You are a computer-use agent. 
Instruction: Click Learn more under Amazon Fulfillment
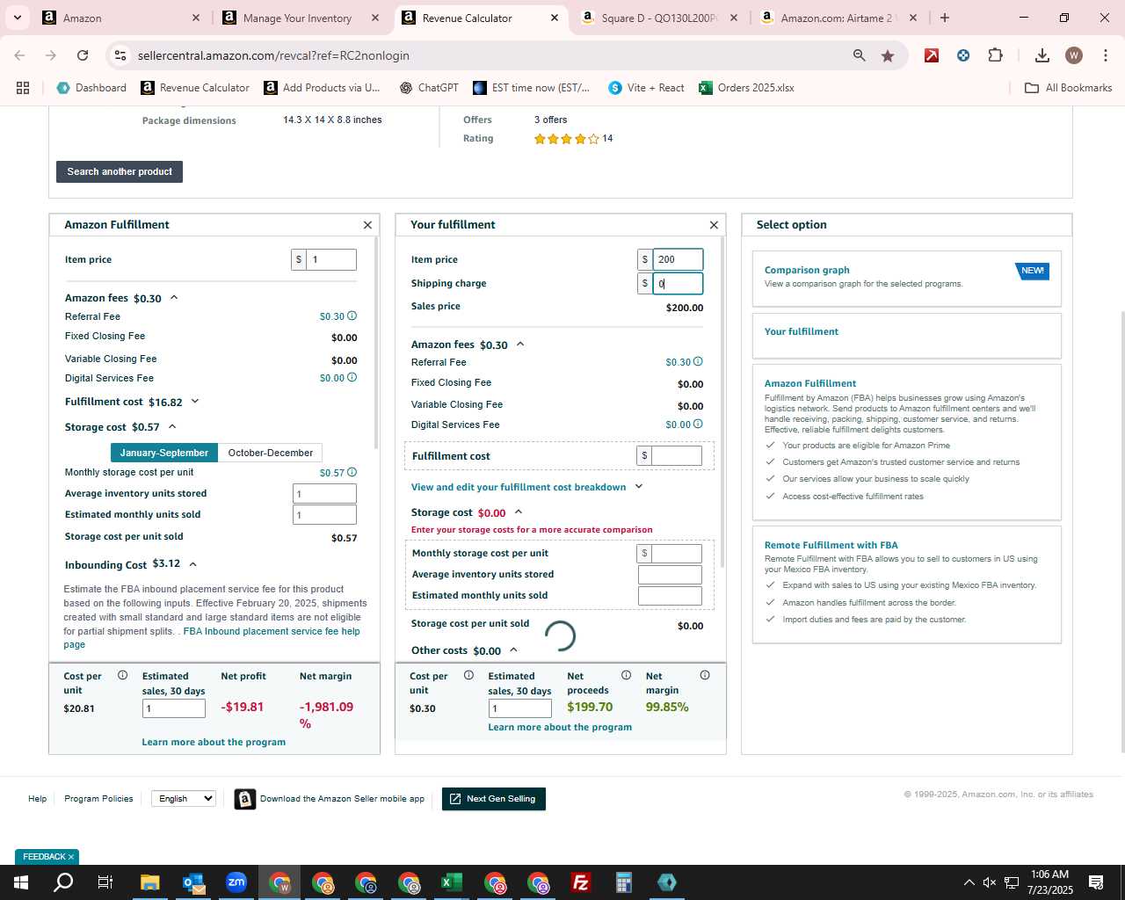(x=214, y=742)
